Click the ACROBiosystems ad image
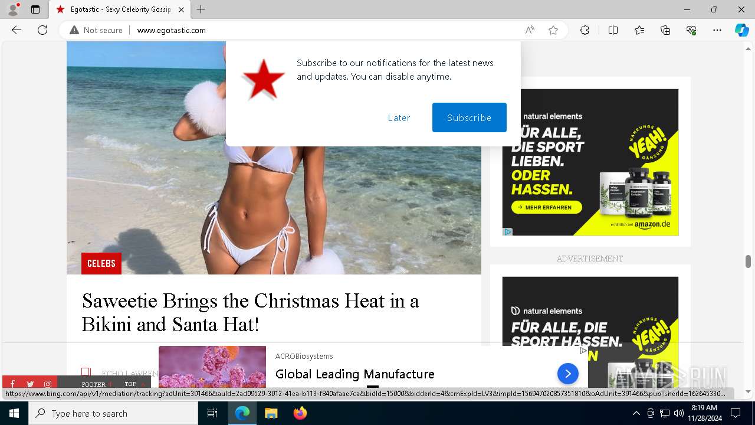Image resolution: width=755 pixels, height=425 pixels. [212, 367]
